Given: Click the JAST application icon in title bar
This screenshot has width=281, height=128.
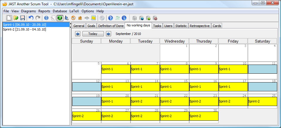Looking at the screenshot, I should (x=4, y=4).
